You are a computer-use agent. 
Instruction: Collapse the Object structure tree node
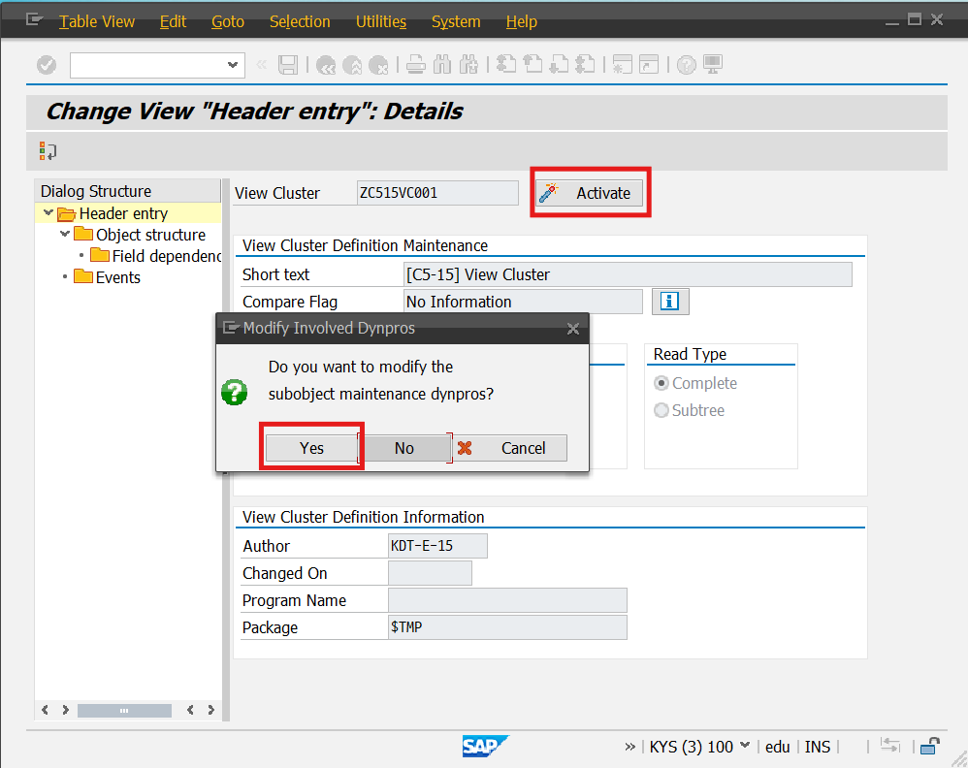click(x=65, y=234)
